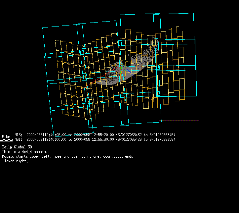Click the 'Mosaic starts lower left' description line

point(67,156)
